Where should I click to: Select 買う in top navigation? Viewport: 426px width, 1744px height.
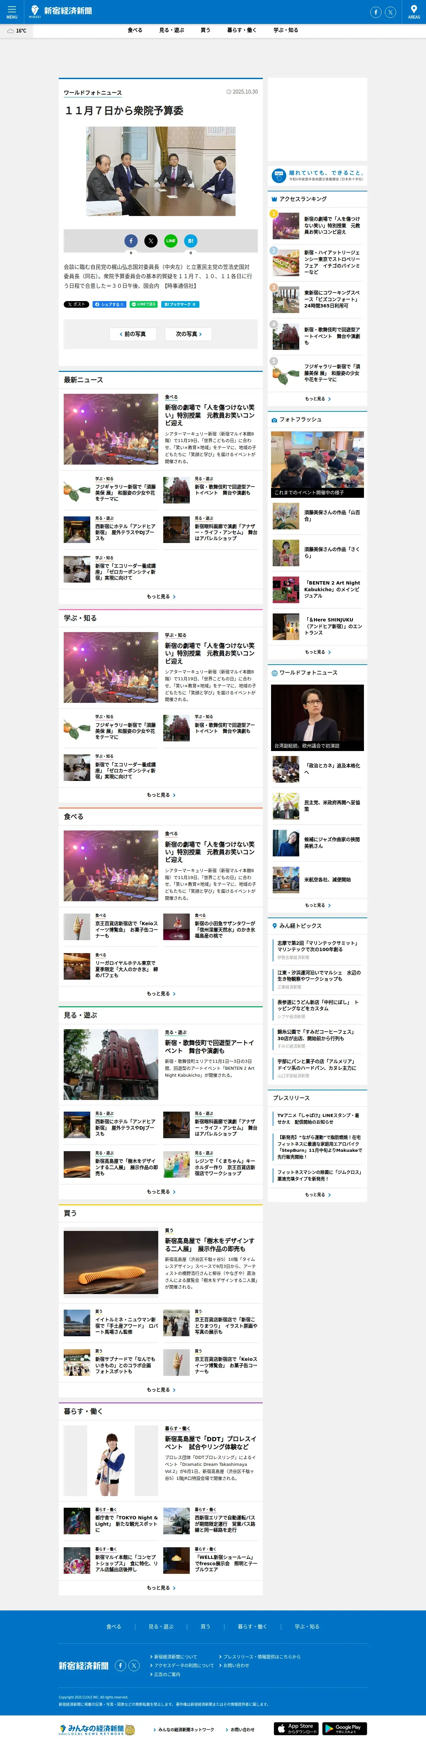(x=206, y=31)
